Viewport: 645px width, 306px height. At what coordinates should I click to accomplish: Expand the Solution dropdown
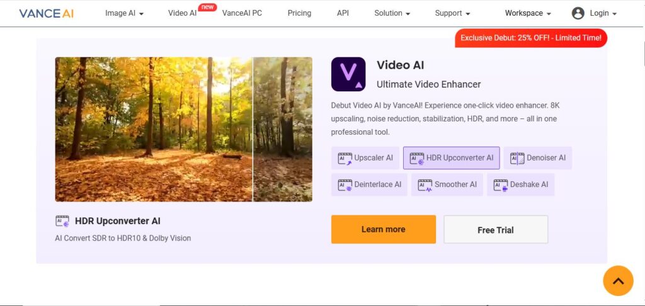tap(392, 13)
